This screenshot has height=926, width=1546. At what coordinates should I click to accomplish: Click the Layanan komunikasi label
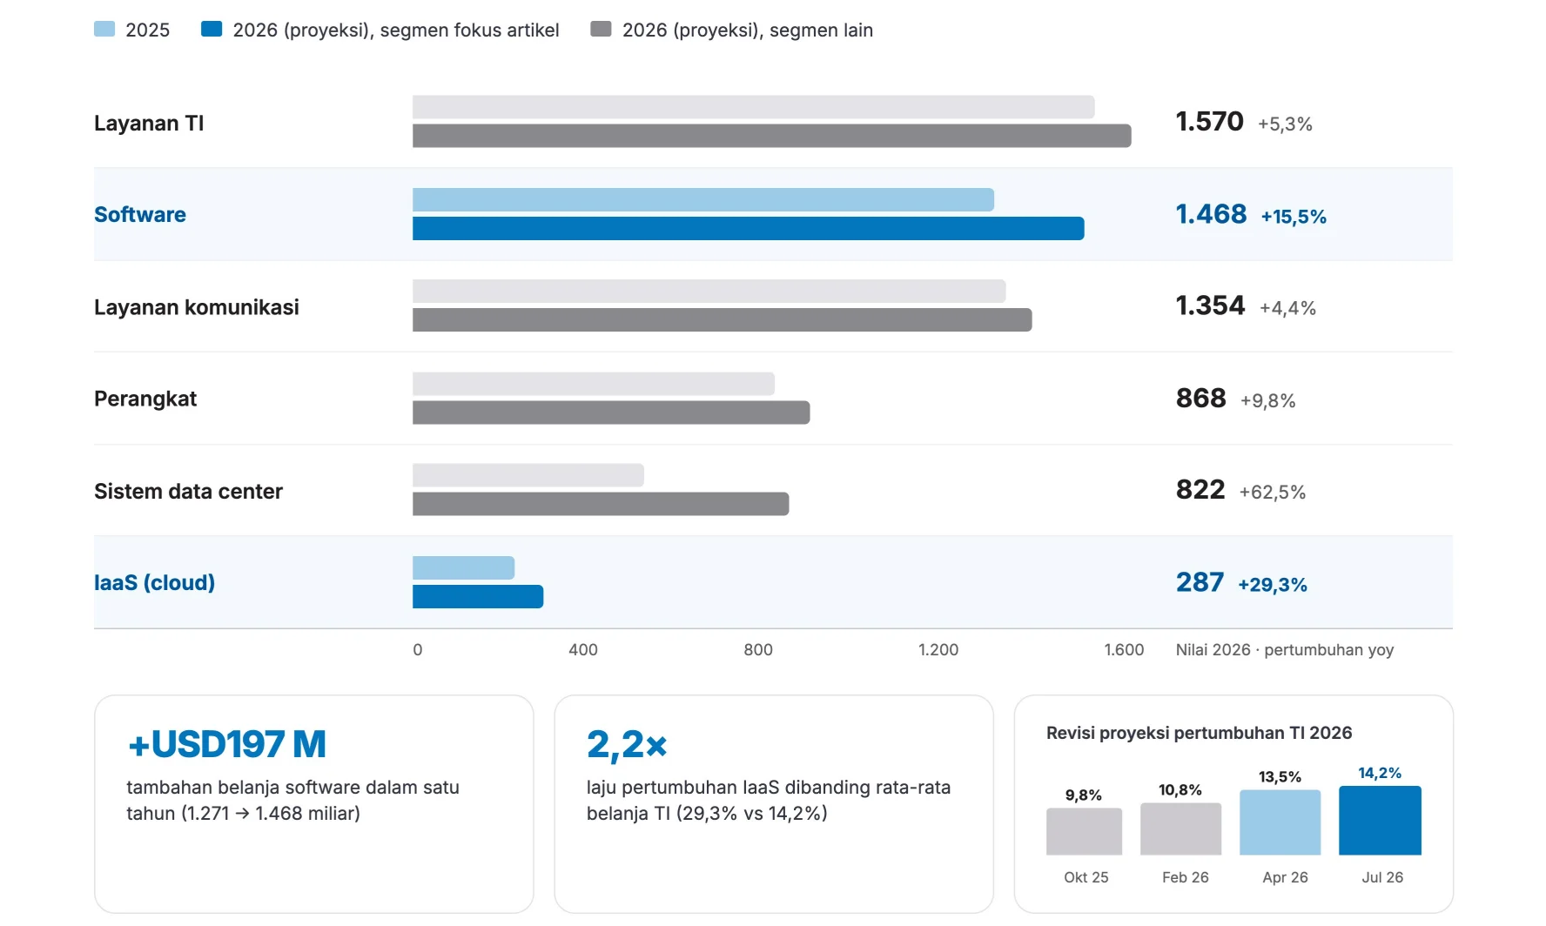197,307
